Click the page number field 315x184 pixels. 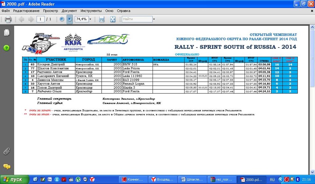click(41, 19)
